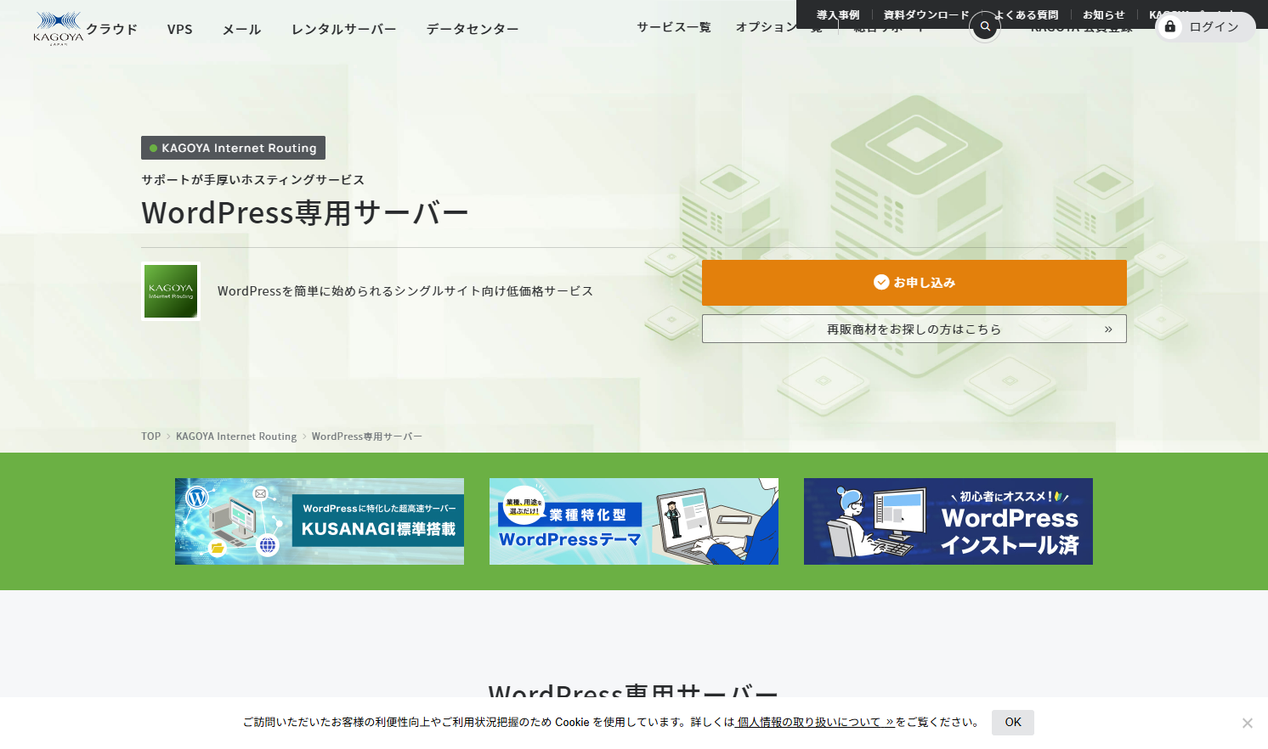Open レンタルサーバー menu item
1268x749 pixels.
coord(343,29)
